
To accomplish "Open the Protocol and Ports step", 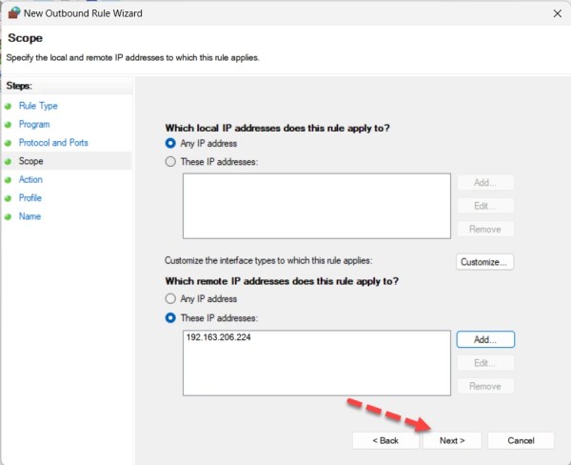I will pyautogui.click(x=53, y=143).
